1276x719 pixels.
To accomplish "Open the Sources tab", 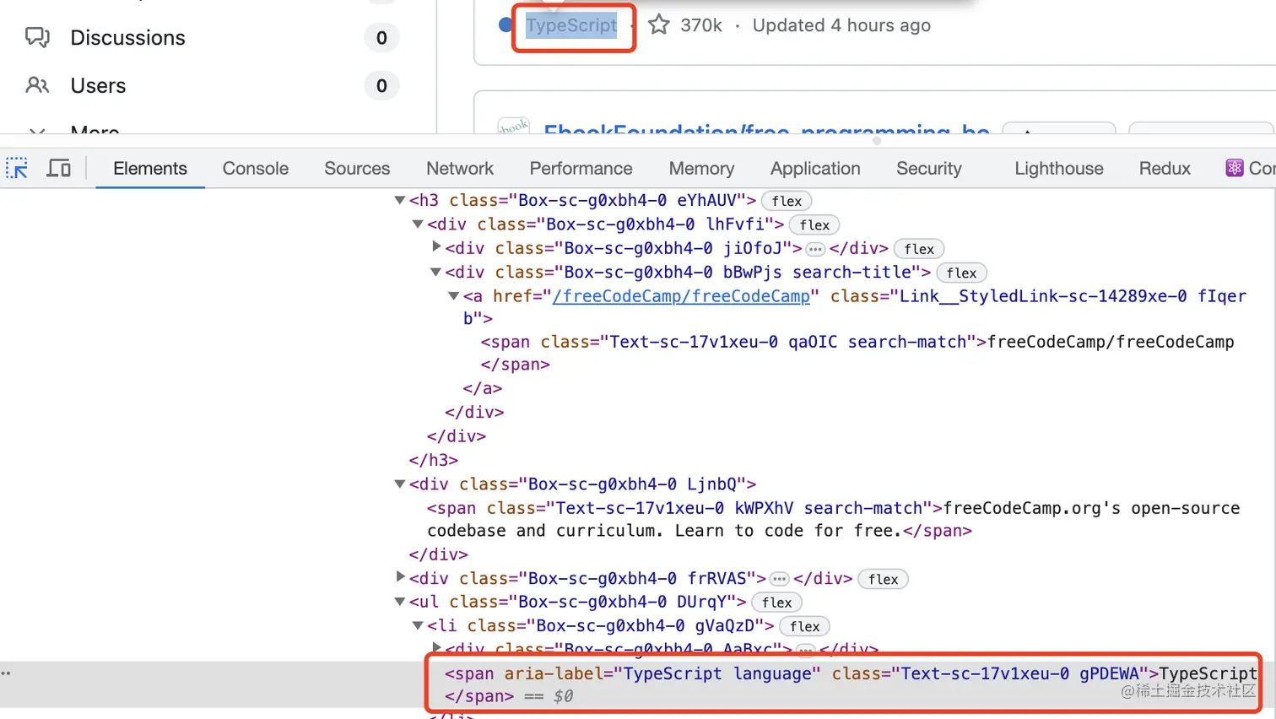I will pos(357,169).
